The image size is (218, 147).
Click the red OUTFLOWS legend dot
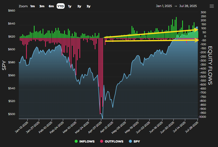101,141
